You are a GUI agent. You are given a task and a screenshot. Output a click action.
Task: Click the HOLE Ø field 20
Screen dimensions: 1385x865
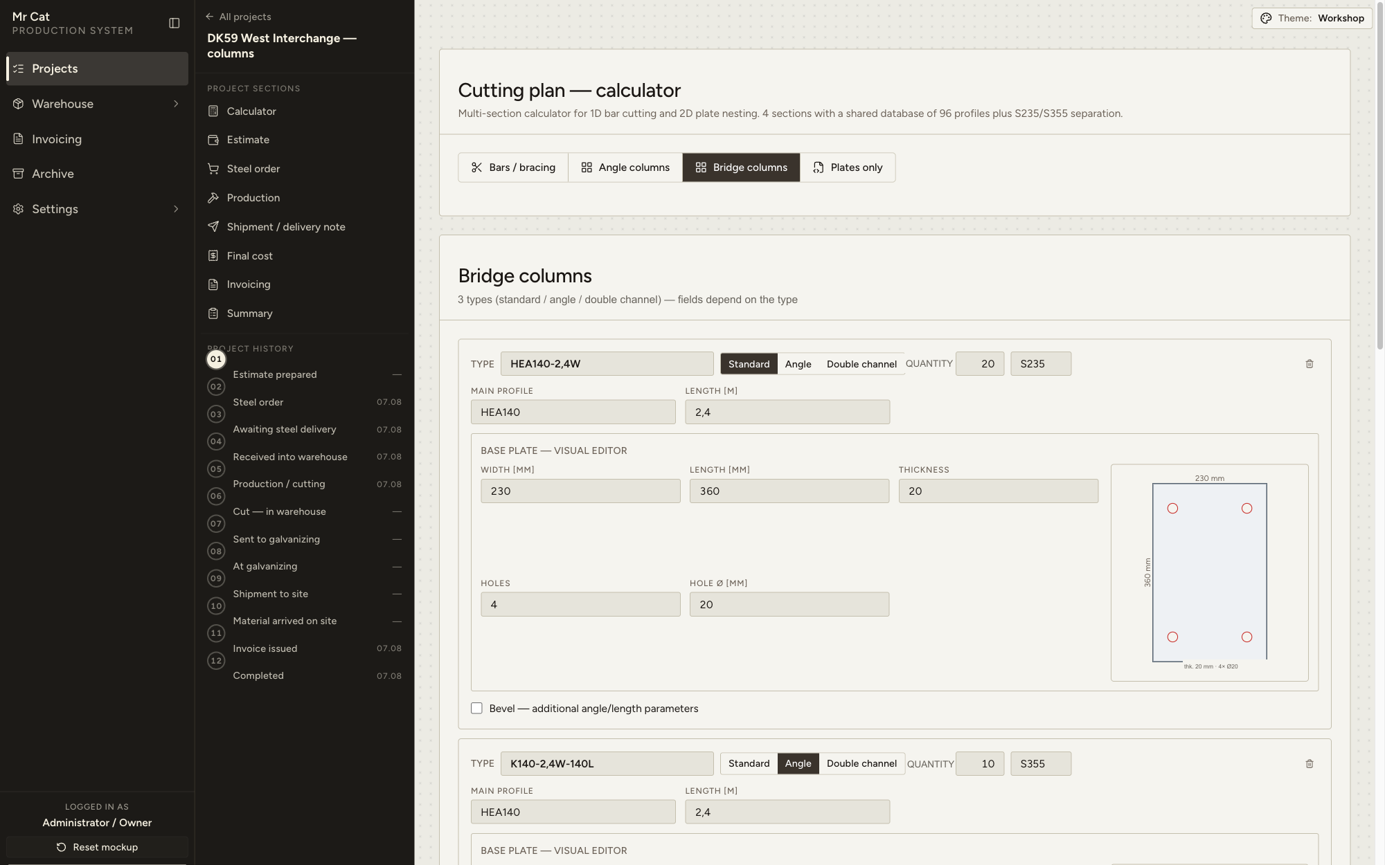[x=789, y=605]
